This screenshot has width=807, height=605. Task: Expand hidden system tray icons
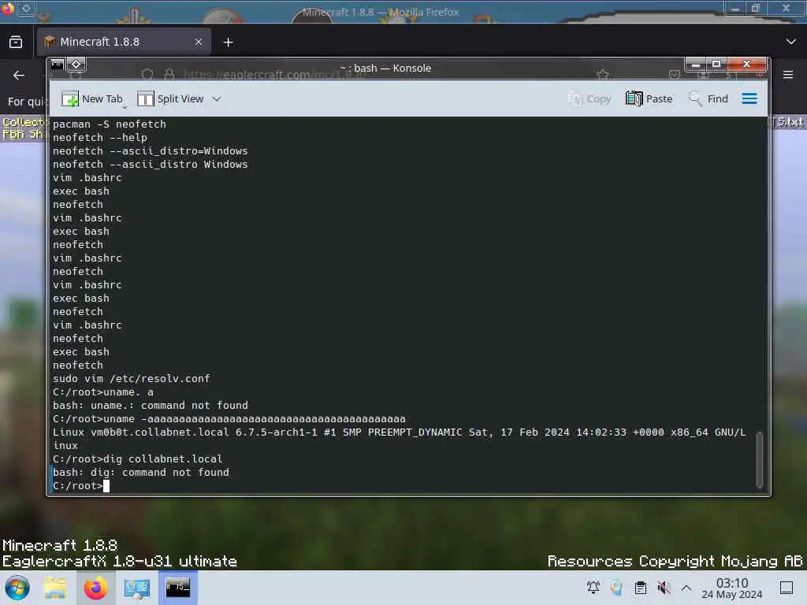[x=686, y=588]
